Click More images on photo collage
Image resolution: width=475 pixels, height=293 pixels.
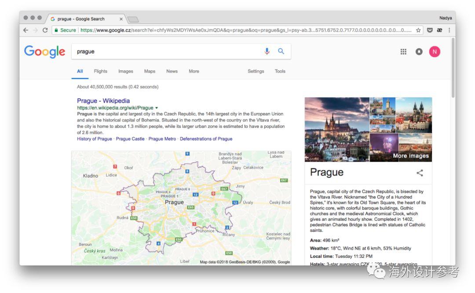411,156
